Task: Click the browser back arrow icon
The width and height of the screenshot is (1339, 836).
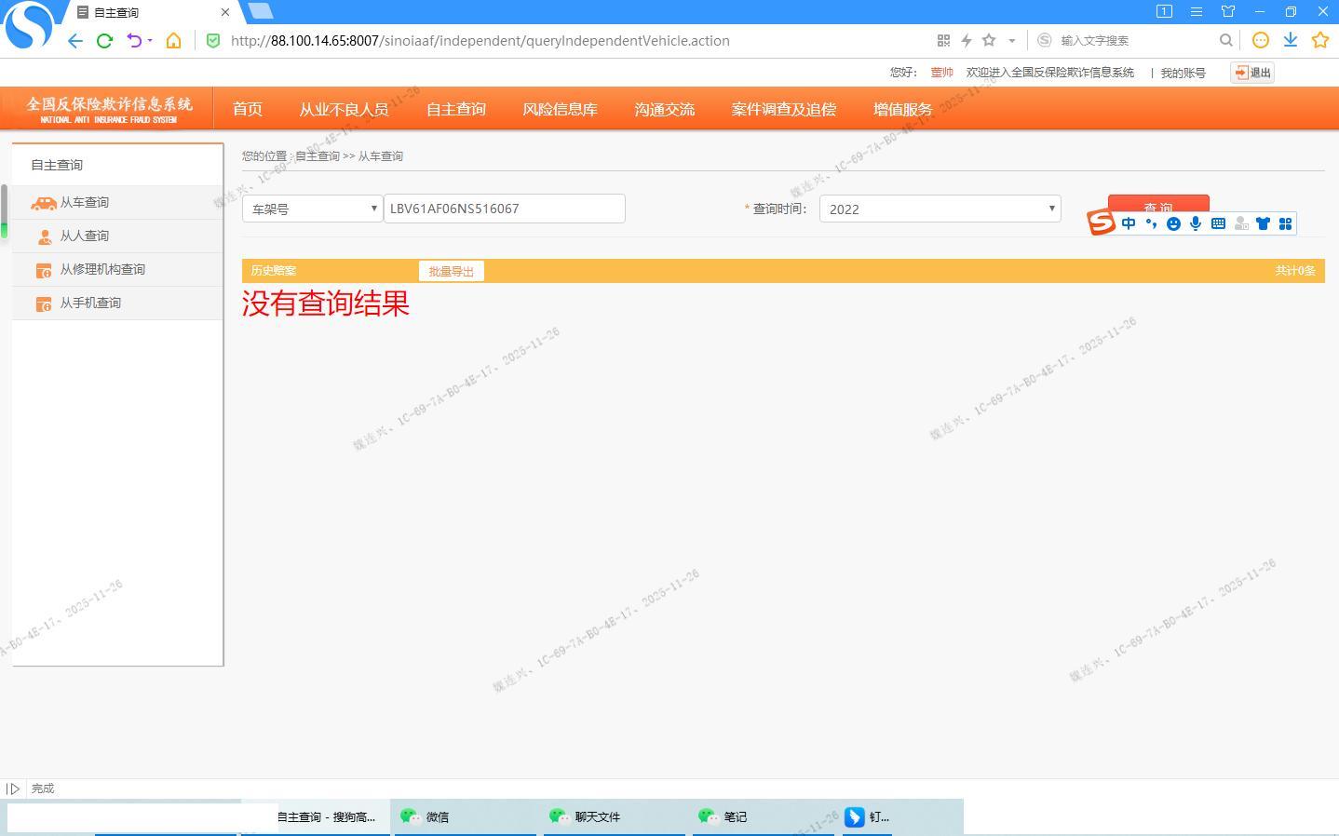Action: click(75, 41)
